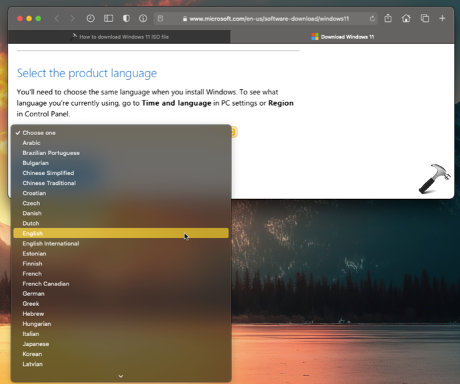
Task: Select Czech from language list
Action: click(121, 203)
